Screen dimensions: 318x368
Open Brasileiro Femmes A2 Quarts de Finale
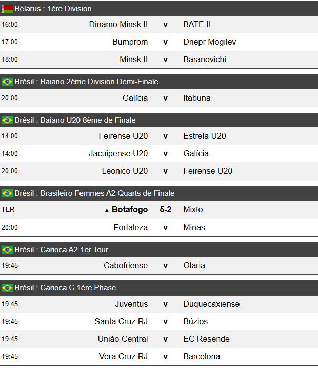tap(94, 193)
